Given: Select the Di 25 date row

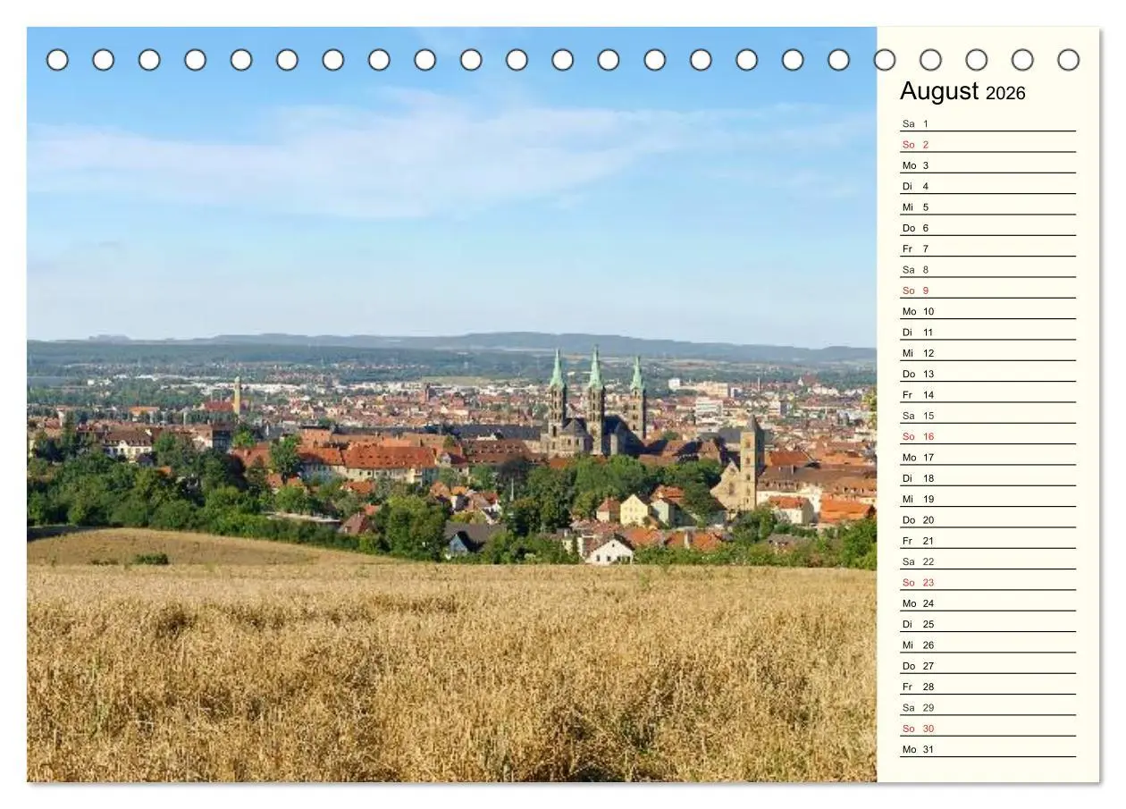Looking at the screenshot, I should [987, 624].
